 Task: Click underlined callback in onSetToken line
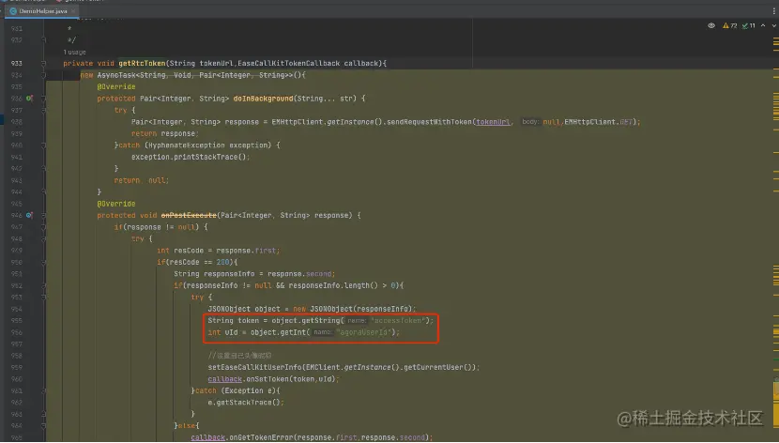point(224,379)
